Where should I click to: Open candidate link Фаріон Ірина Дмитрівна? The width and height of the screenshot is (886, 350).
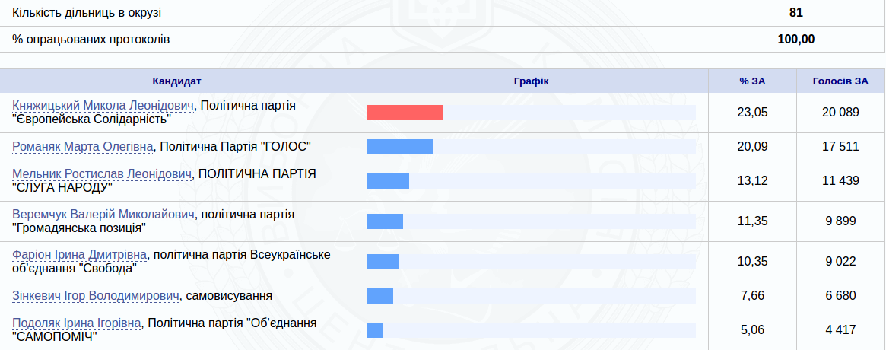[x=80, y=255]
